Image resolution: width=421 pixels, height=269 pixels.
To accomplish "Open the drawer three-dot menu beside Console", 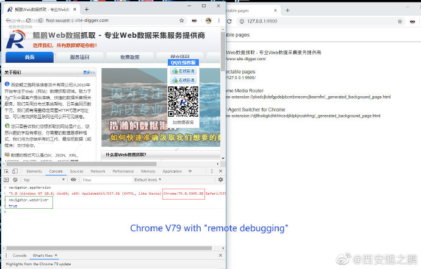I will tap(7, 256).
